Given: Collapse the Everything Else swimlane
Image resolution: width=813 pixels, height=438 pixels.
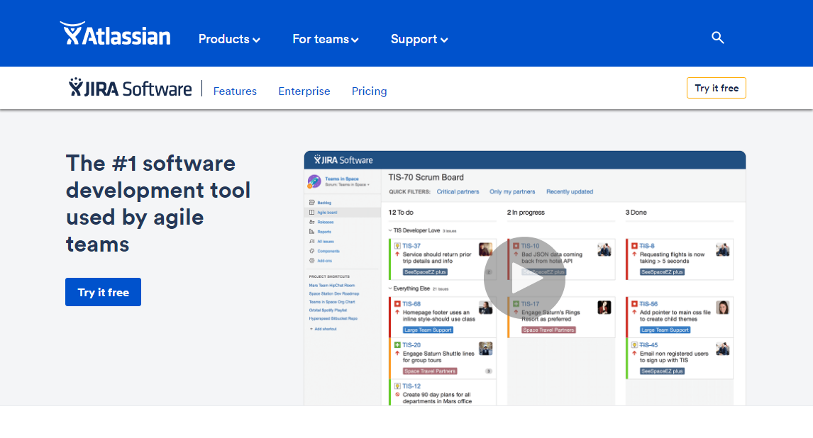Looking at the screenshot, I should point(389,288).
